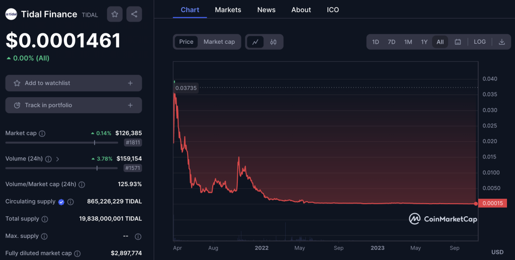This screenshot has height=260, width=515.
Task: Open the ICO tab
Action: pyautogui.click(x=333, y=10)
